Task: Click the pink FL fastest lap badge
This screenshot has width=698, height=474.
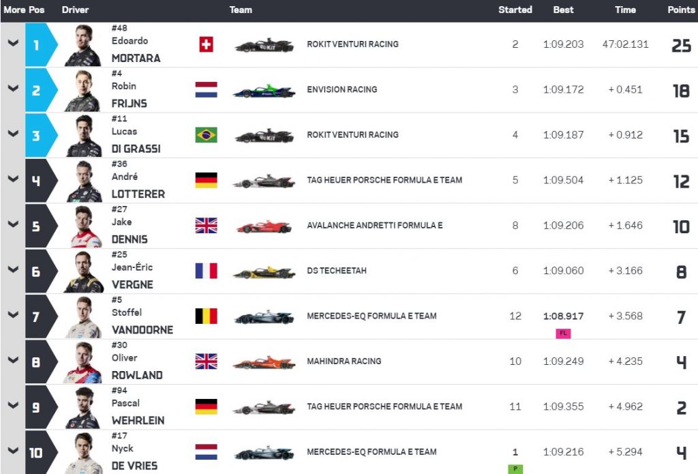Action: (563, 334)
